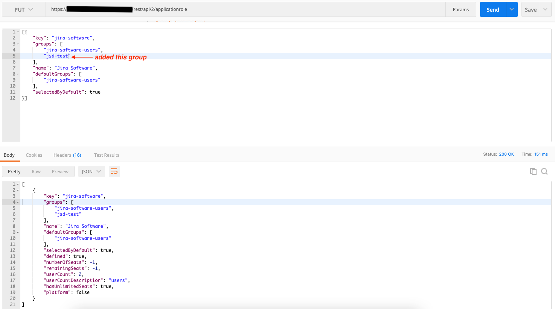Open the Headers (16) tab

(67, 155)
